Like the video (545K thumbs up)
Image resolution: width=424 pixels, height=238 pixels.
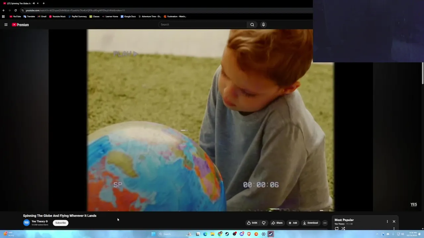(x=252, y=223)
